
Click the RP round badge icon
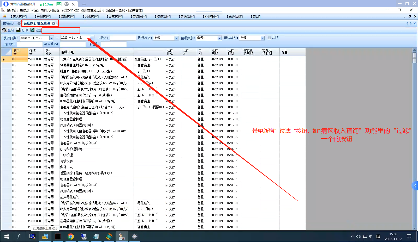coord(67,4)
